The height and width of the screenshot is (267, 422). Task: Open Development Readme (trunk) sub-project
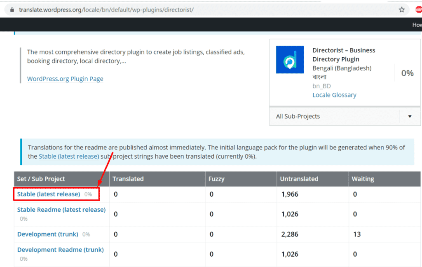coord(61,250)
